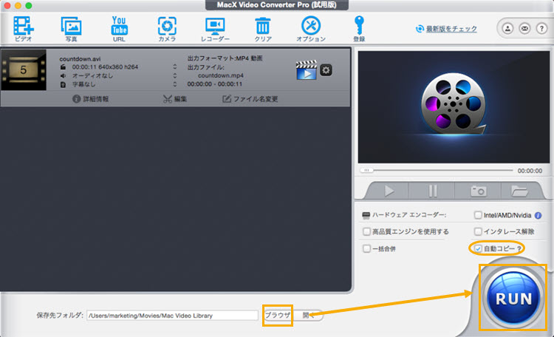Click ファイル名変更 rename file
This screenshot has height=337, width=554.
(250, 99)
